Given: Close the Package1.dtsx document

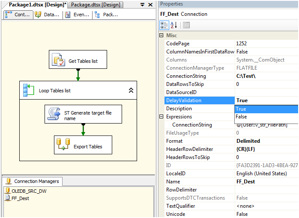Looking at the screenshot, I should pos(150,5).
